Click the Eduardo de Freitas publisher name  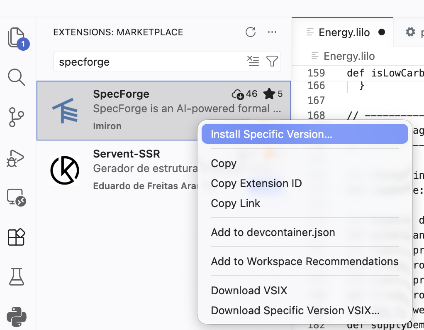(146, 186)
